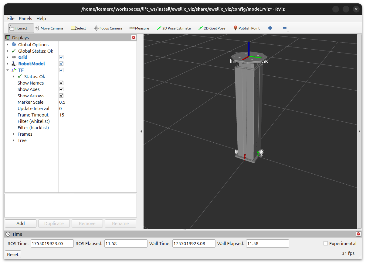Collapse left dock using the arrow handle

click(141, 131)
